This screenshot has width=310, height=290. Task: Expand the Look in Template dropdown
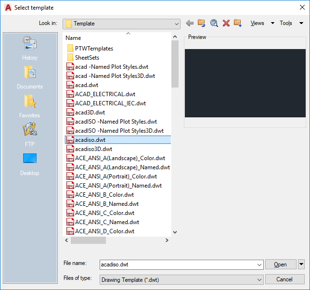(121, 24)
